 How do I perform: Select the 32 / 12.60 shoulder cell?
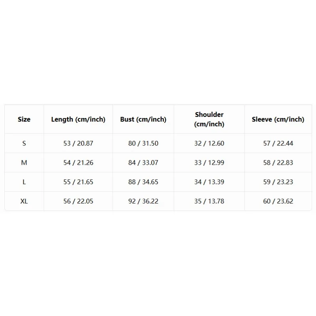tap(209, 143)
